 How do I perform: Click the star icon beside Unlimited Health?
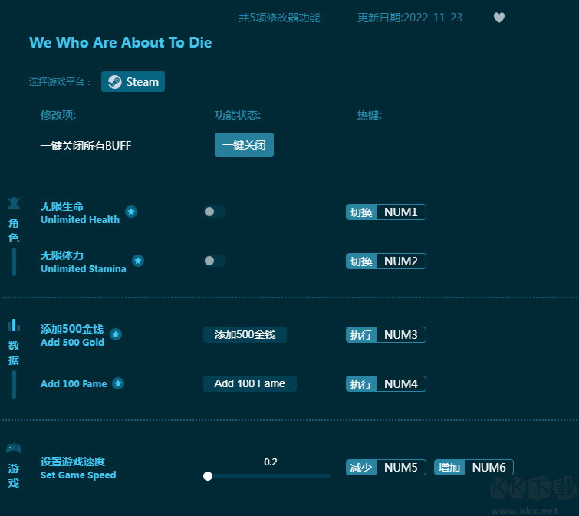tap(131, 212)
